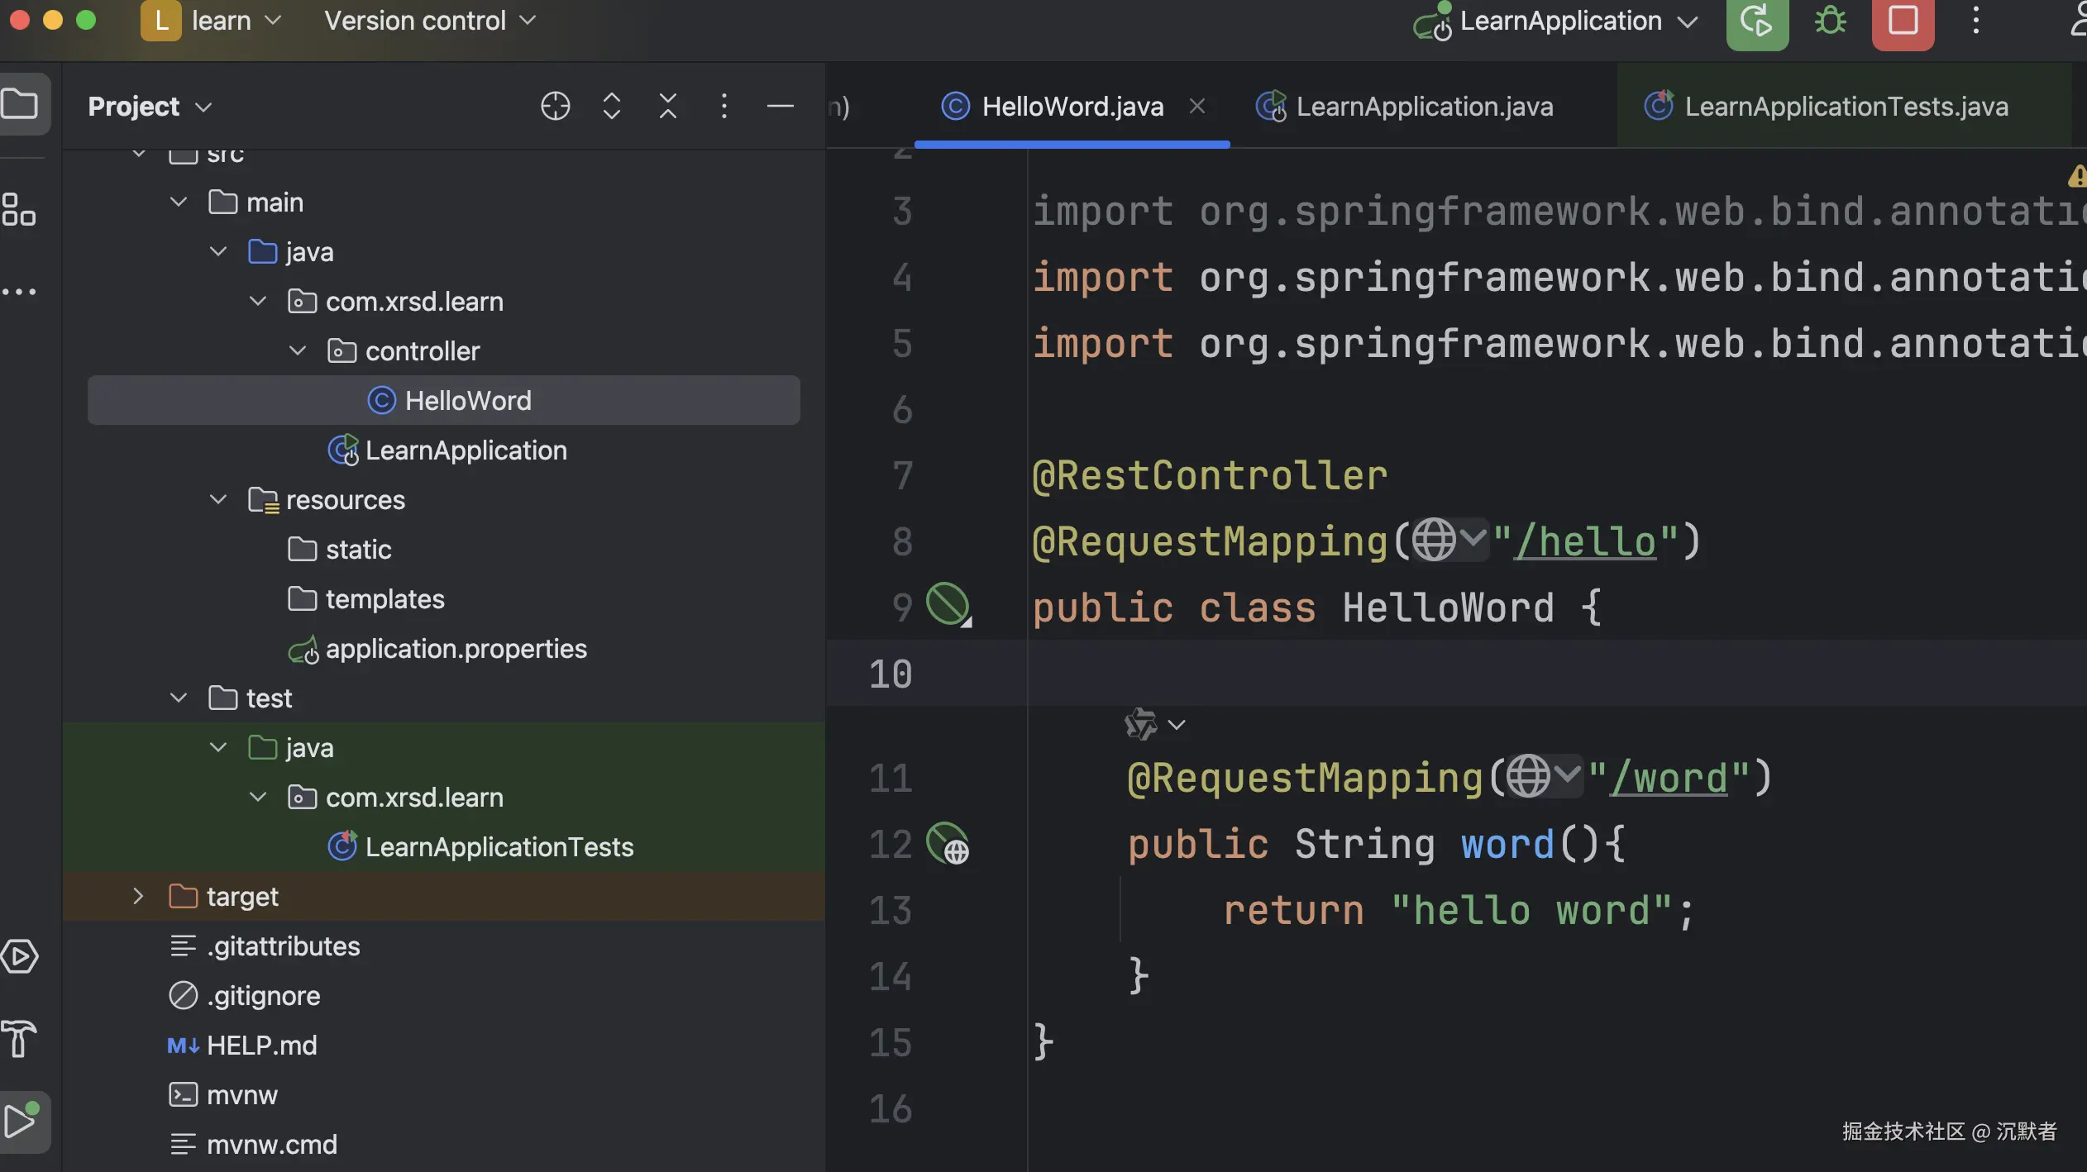
Task: Open the Structure tool window icon
Action: [x=19, y=209]
